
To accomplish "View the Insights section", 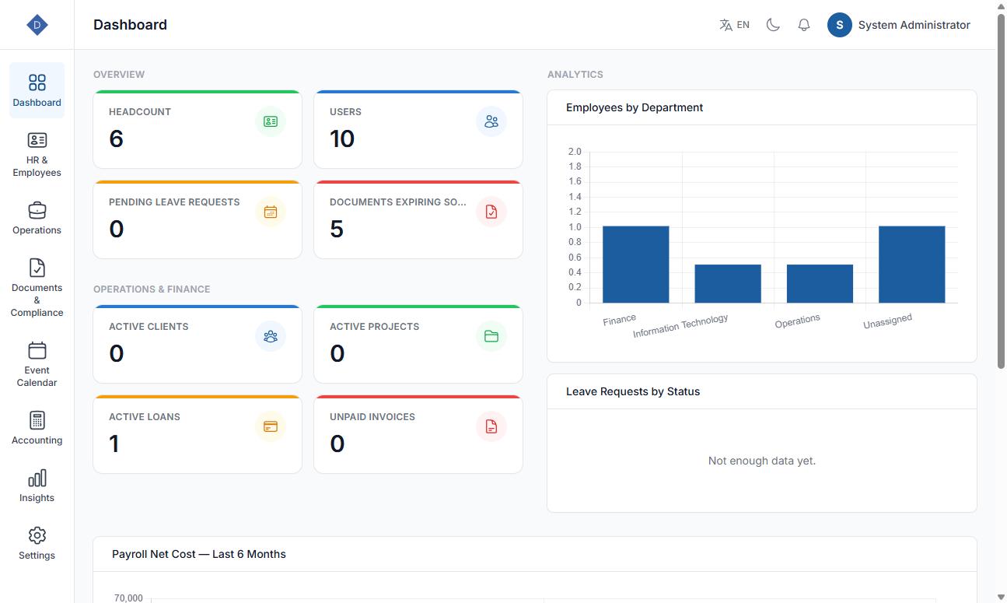I will click(37, 486).
